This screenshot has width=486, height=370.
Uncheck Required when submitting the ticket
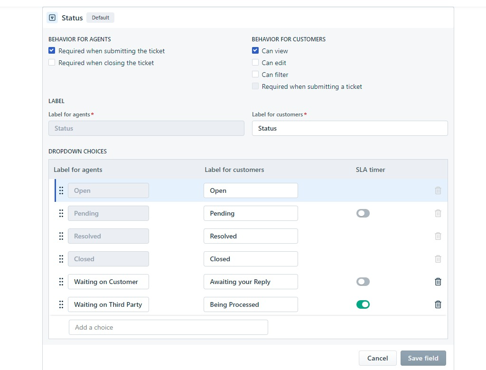[52, 50]
